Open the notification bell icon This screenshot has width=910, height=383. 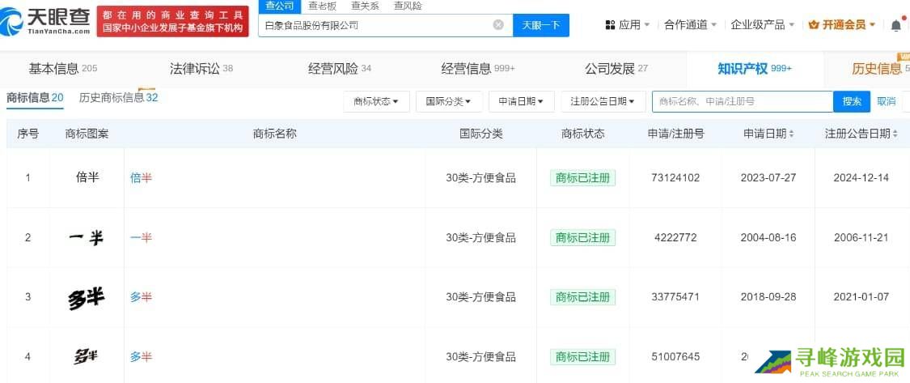tap(896, 24)
